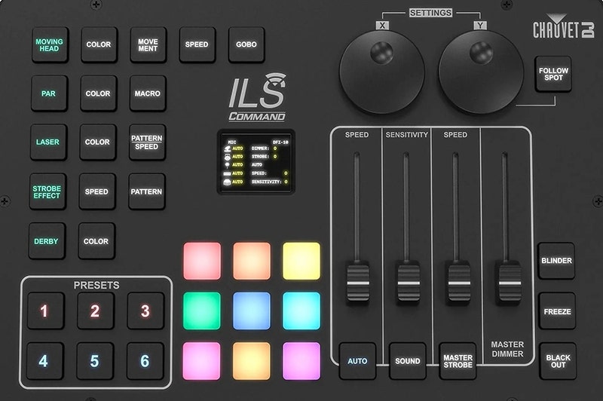Screen dimensions: 603x401
Task: Toggle the BLACK OUT button
Action: click(558, 361)
